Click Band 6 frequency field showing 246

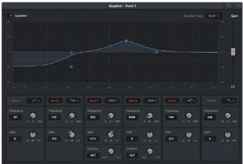click(x=210, y=117)
